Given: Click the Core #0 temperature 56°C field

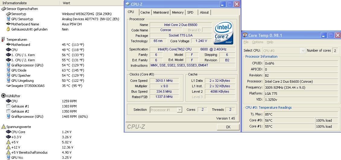Looking at the screenshot, I should coord(289,120).
